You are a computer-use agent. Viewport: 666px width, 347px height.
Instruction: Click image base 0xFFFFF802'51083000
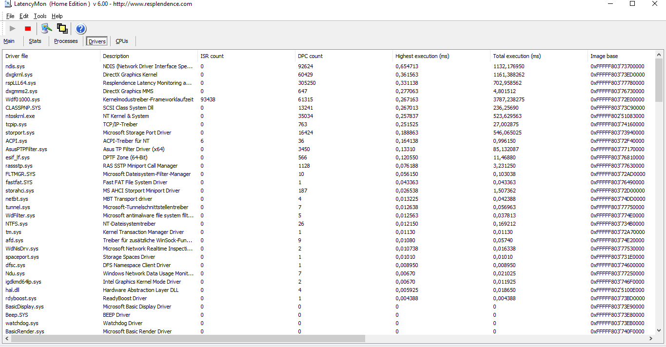click(617, 116)
